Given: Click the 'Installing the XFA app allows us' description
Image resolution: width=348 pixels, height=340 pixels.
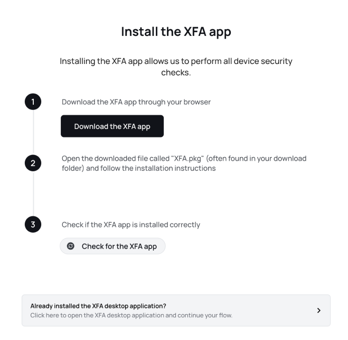Looking at the screenshot, I should [176, 67].
